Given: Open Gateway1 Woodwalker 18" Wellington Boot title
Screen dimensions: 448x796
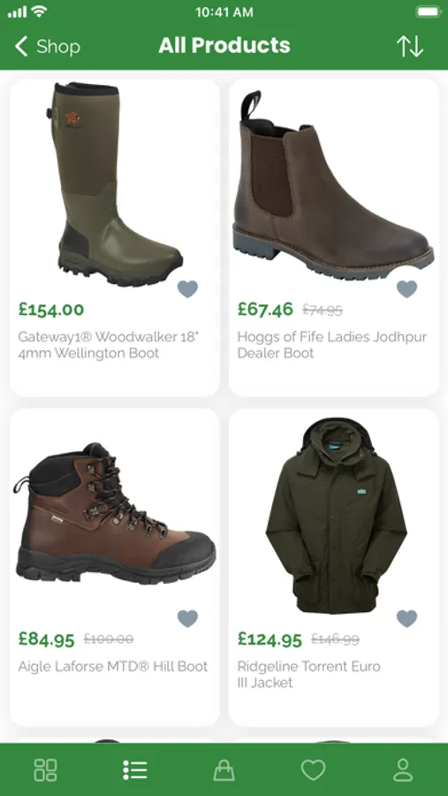Looking at the screenshot, I should pos(107,345).
